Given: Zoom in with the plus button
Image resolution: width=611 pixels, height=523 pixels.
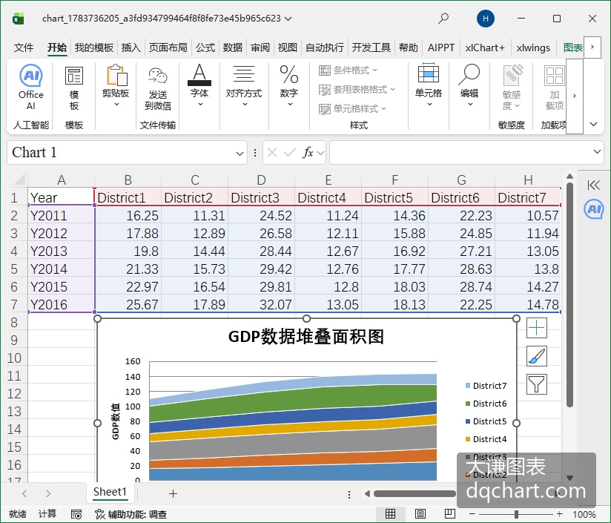Looking at the screenshot, I should (x=560, y=514).
